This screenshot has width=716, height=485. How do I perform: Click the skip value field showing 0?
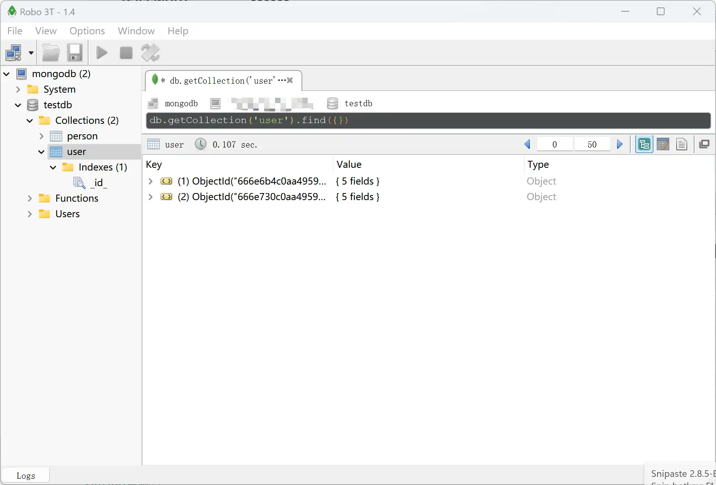(x=555, y=144)
